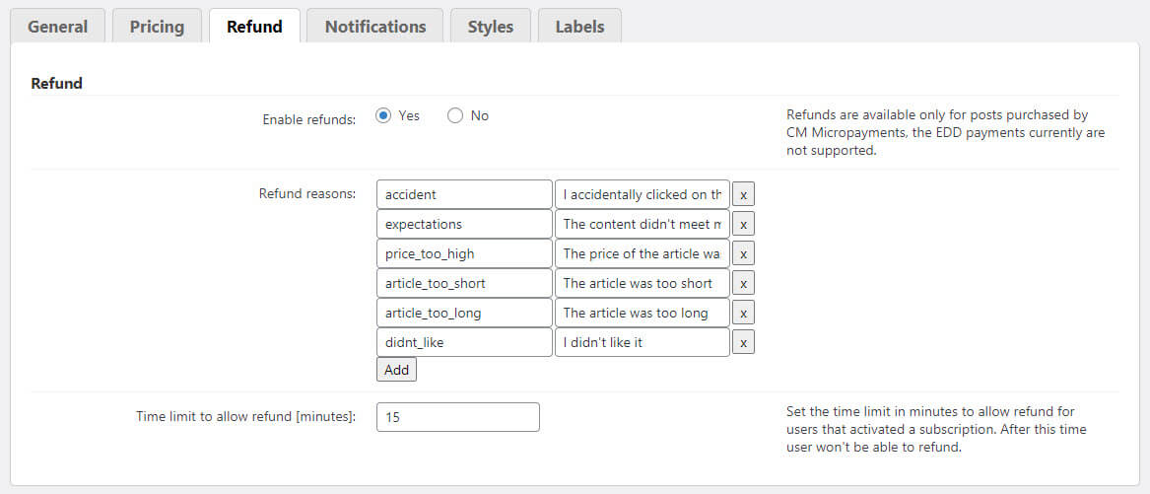Click the time limit help description

click(936, 429)
